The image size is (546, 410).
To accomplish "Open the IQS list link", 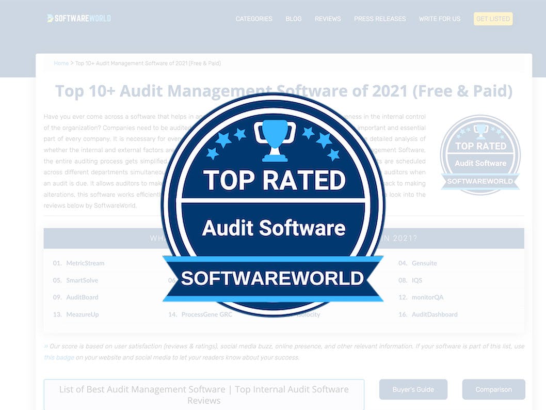I will pos(417,280).
